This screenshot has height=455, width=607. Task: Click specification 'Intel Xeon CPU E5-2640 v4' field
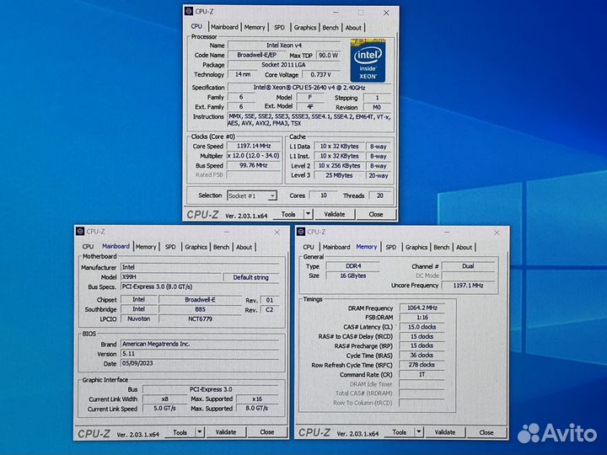tap(309, 88)
